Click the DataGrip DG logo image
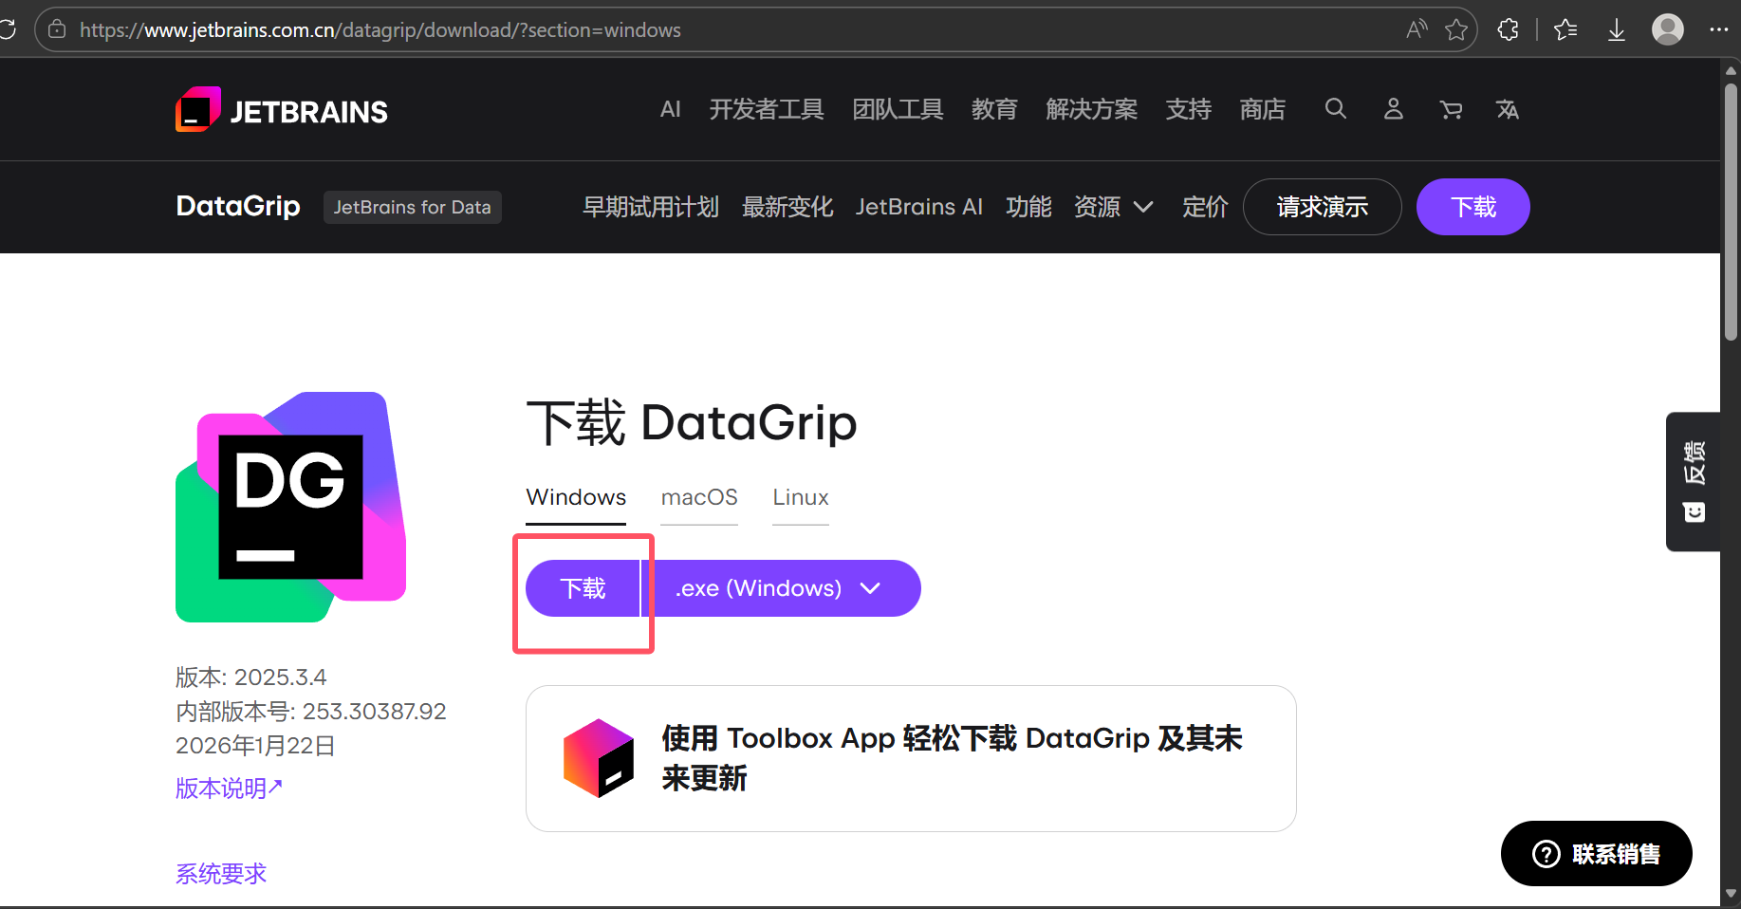This screenshot has height=909, width=1741. (291, 507)
